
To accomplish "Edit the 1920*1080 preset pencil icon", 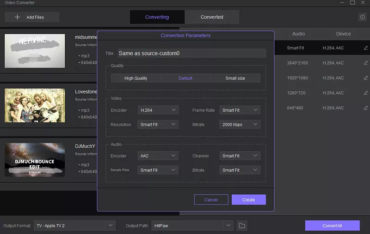I will tap(366, 78).
